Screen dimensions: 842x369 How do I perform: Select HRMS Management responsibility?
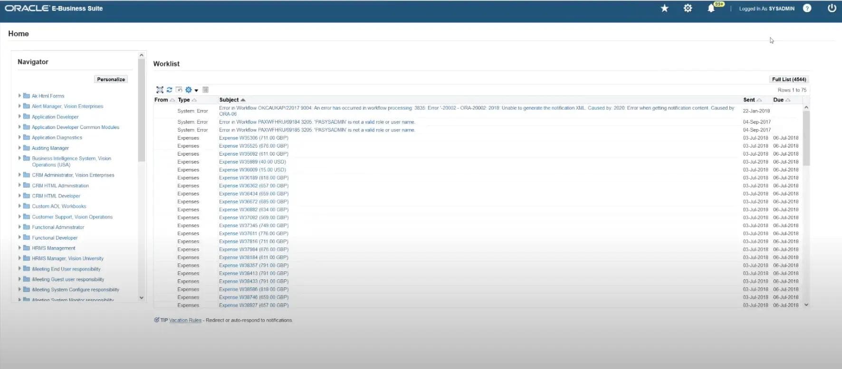point(54,248)
